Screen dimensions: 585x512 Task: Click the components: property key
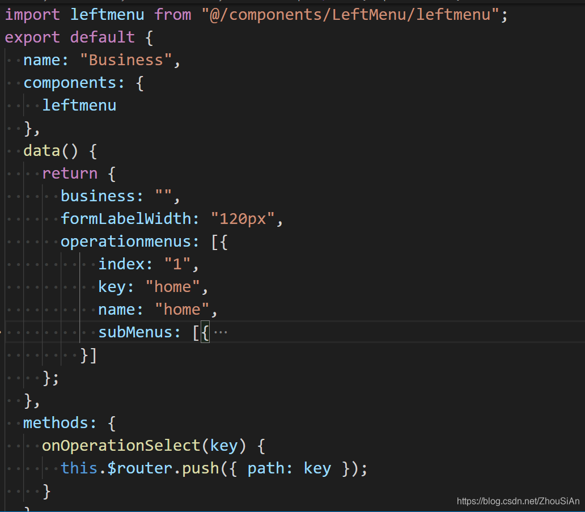[74, 83]
